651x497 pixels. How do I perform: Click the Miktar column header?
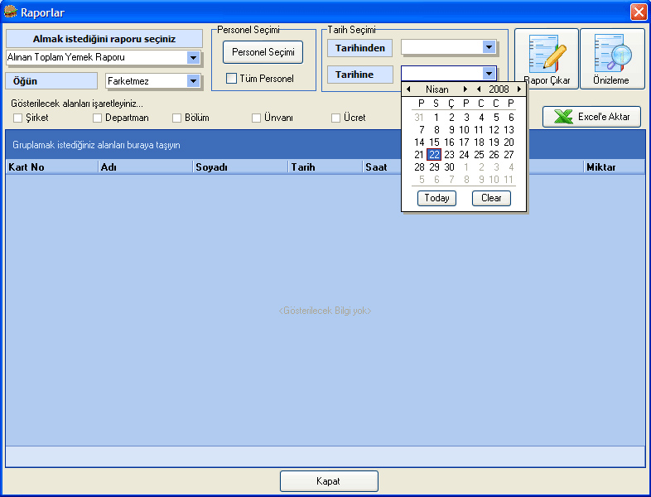(611, 166)
